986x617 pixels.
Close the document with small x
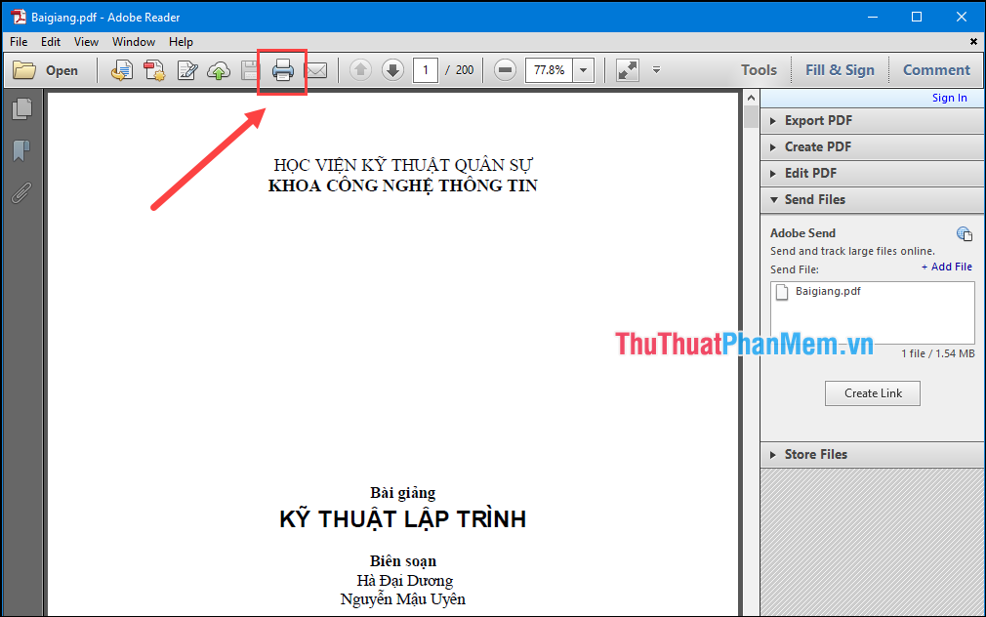tap(973, 42)
